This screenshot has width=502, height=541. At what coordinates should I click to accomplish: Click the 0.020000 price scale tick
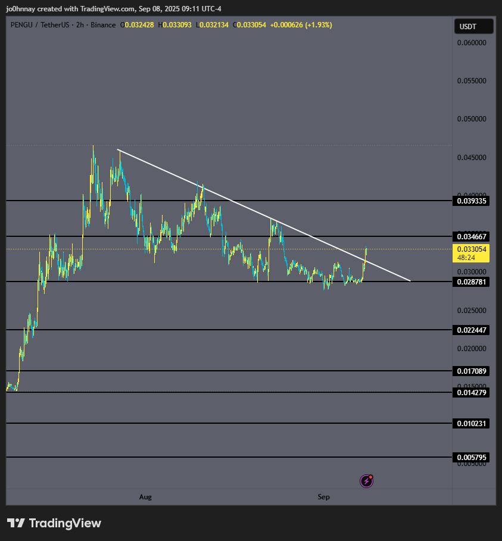(x=472, y=349)
